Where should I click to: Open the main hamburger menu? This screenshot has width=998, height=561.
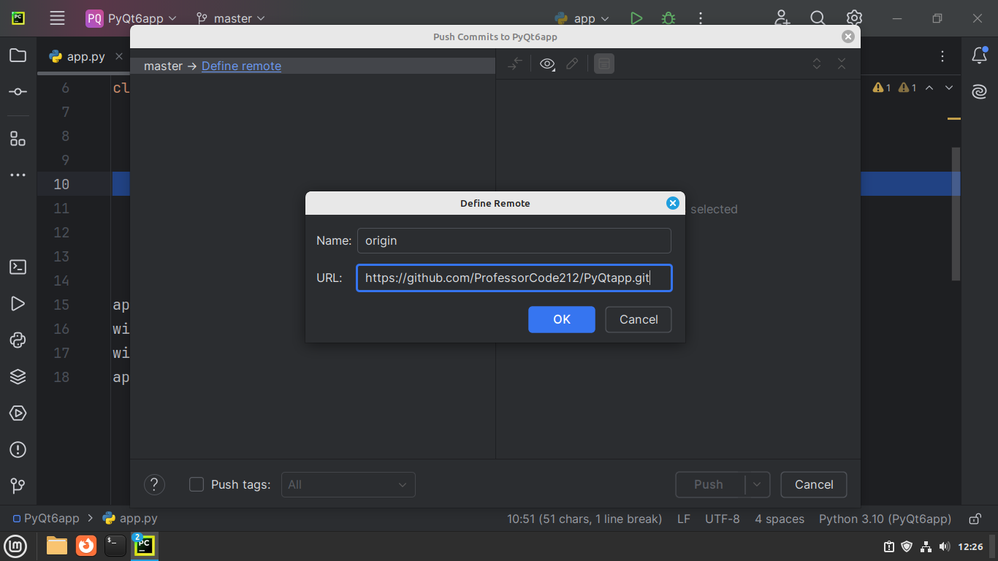[x=57, y=18]
